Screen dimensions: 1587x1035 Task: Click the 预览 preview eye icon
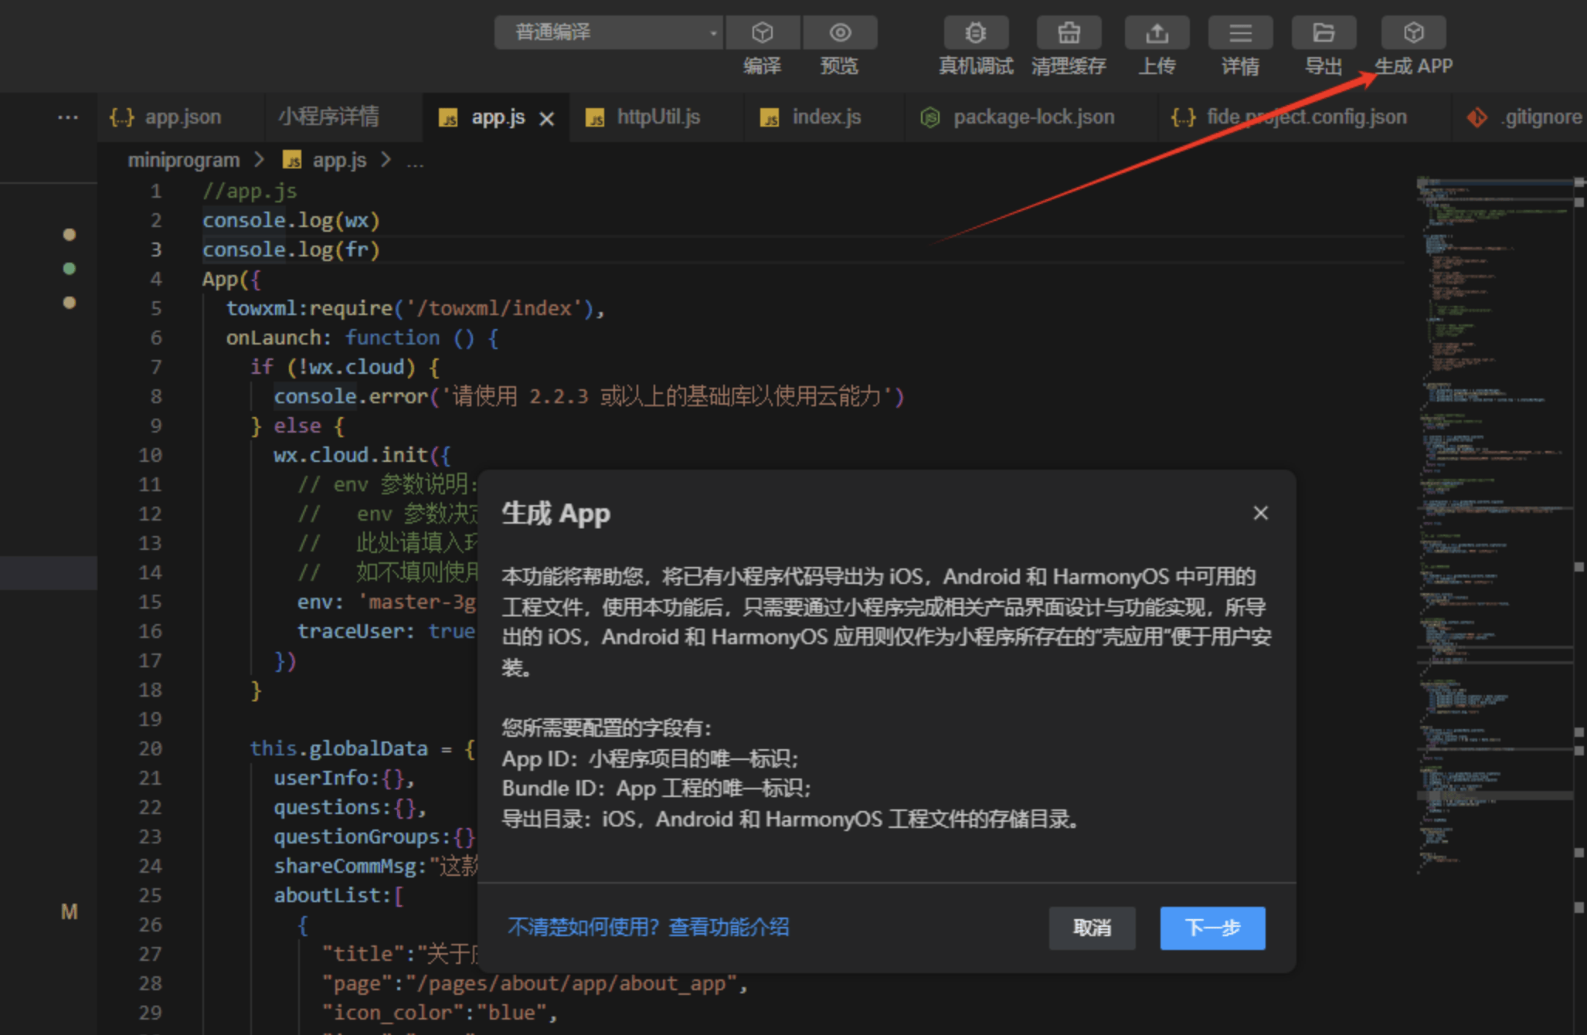click(840, 32)
